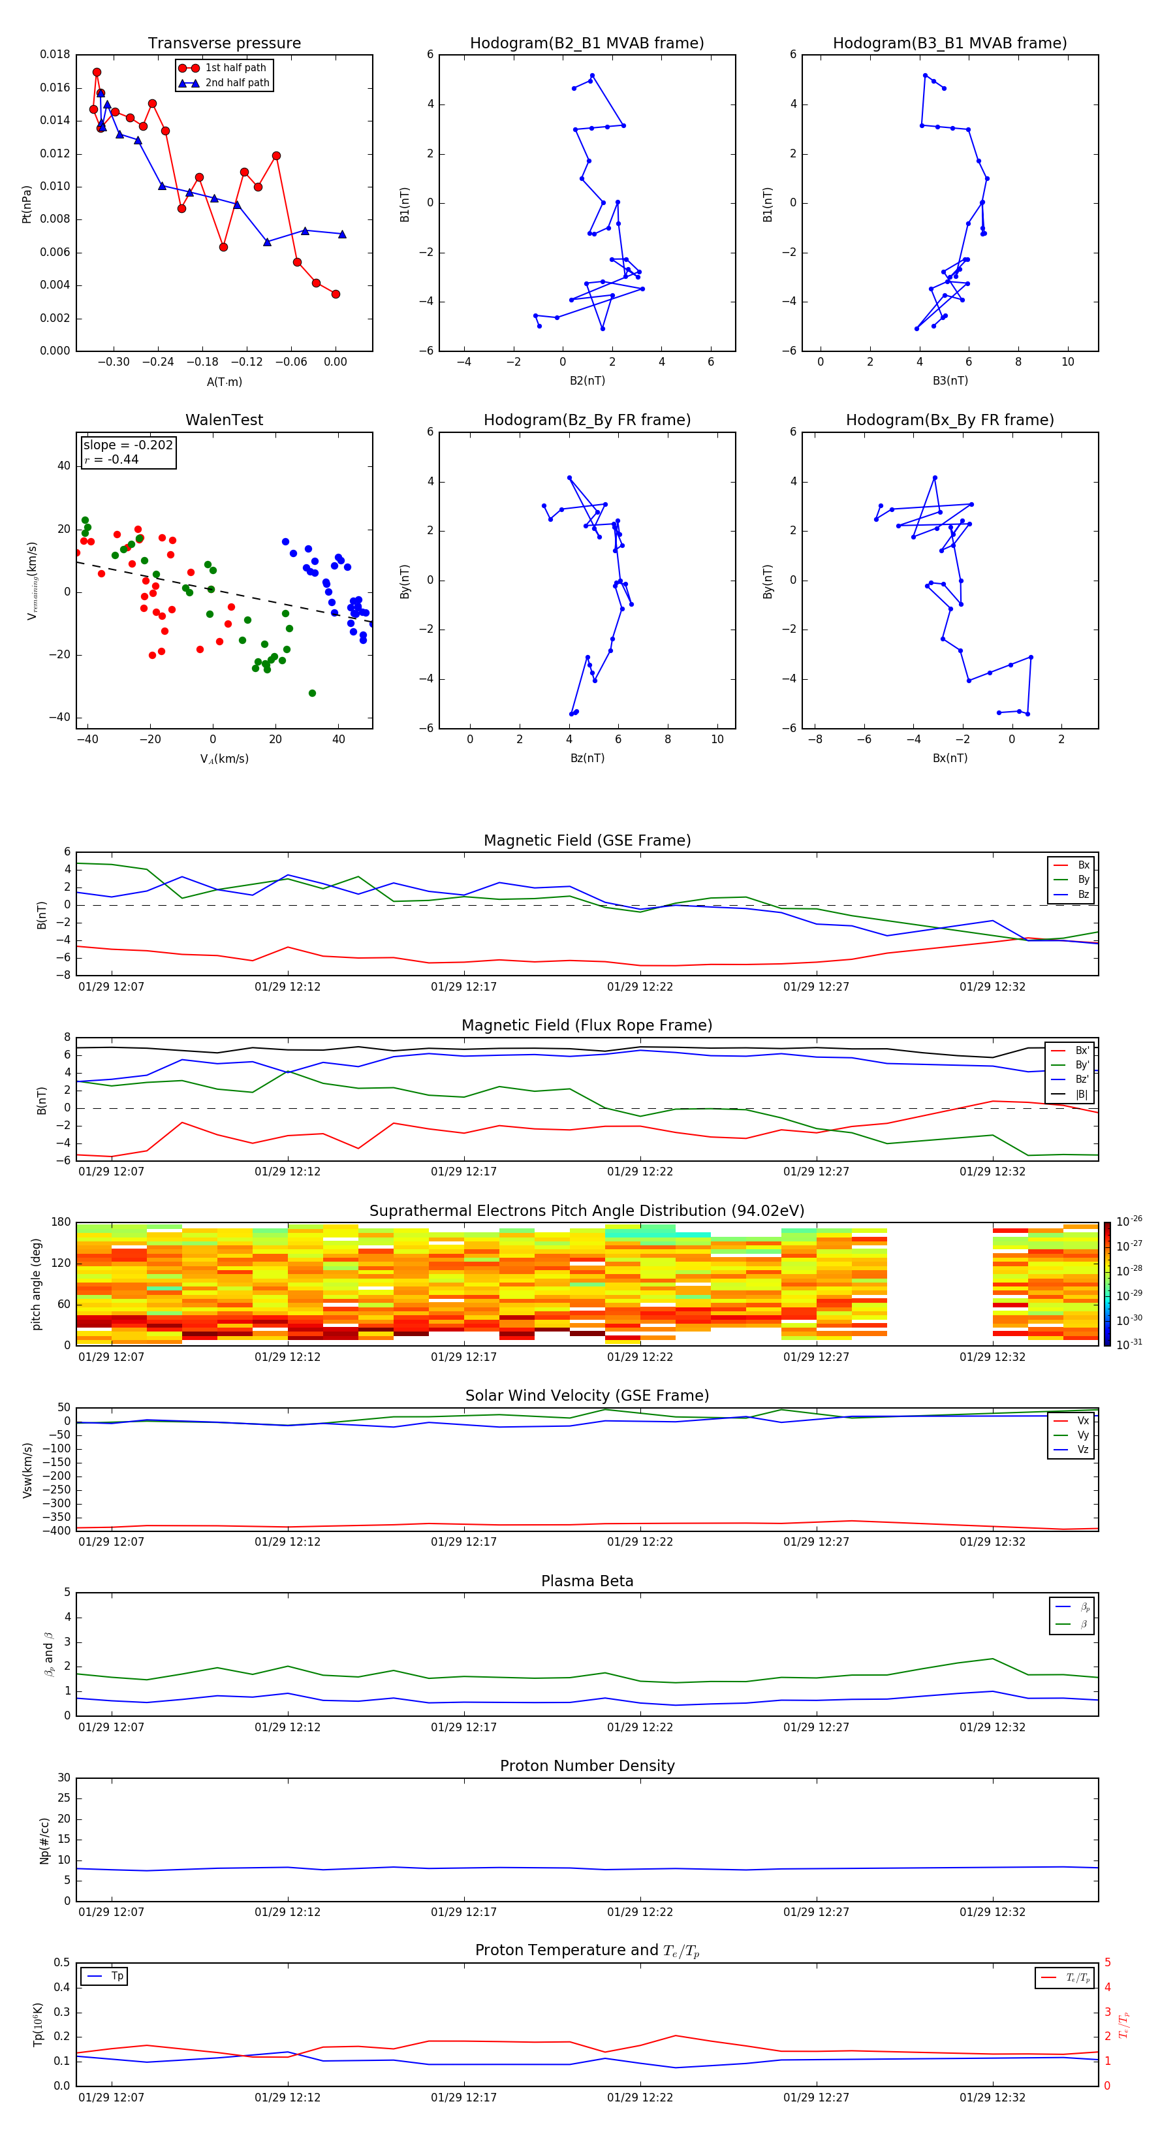Screen dimensions: 1175x2155
Task: Click the "Transverse pressure" plot title
Action: pos(224,42)
